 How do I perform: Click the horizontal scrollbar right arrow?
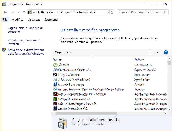[x=165, y=113]
